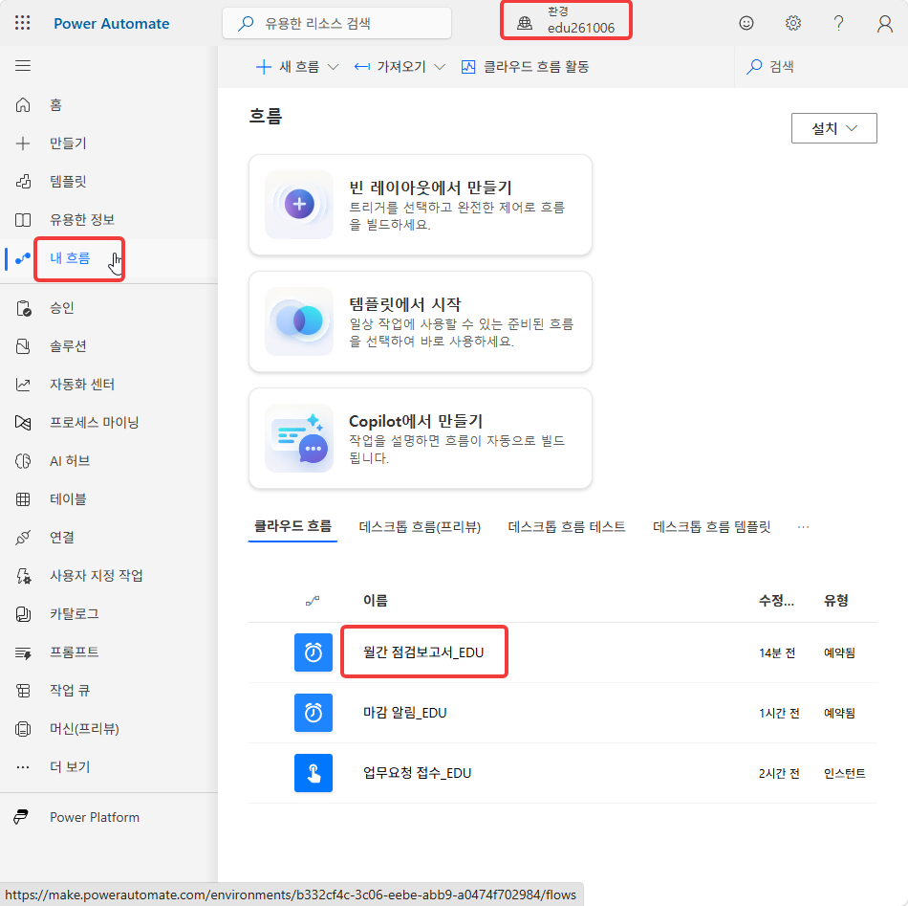Click the 연결 plug icon

[x=23, y=538]
